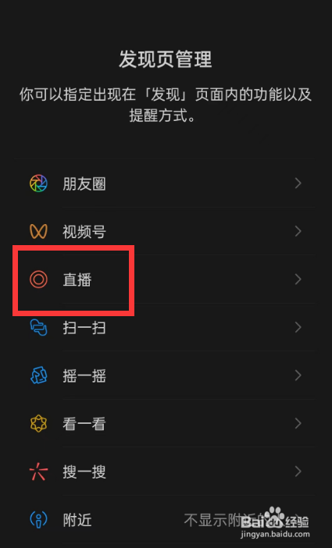This screenshot has height=548, width=332.
Task: Expand the 直播 row chevron
Action: [298, 279]
